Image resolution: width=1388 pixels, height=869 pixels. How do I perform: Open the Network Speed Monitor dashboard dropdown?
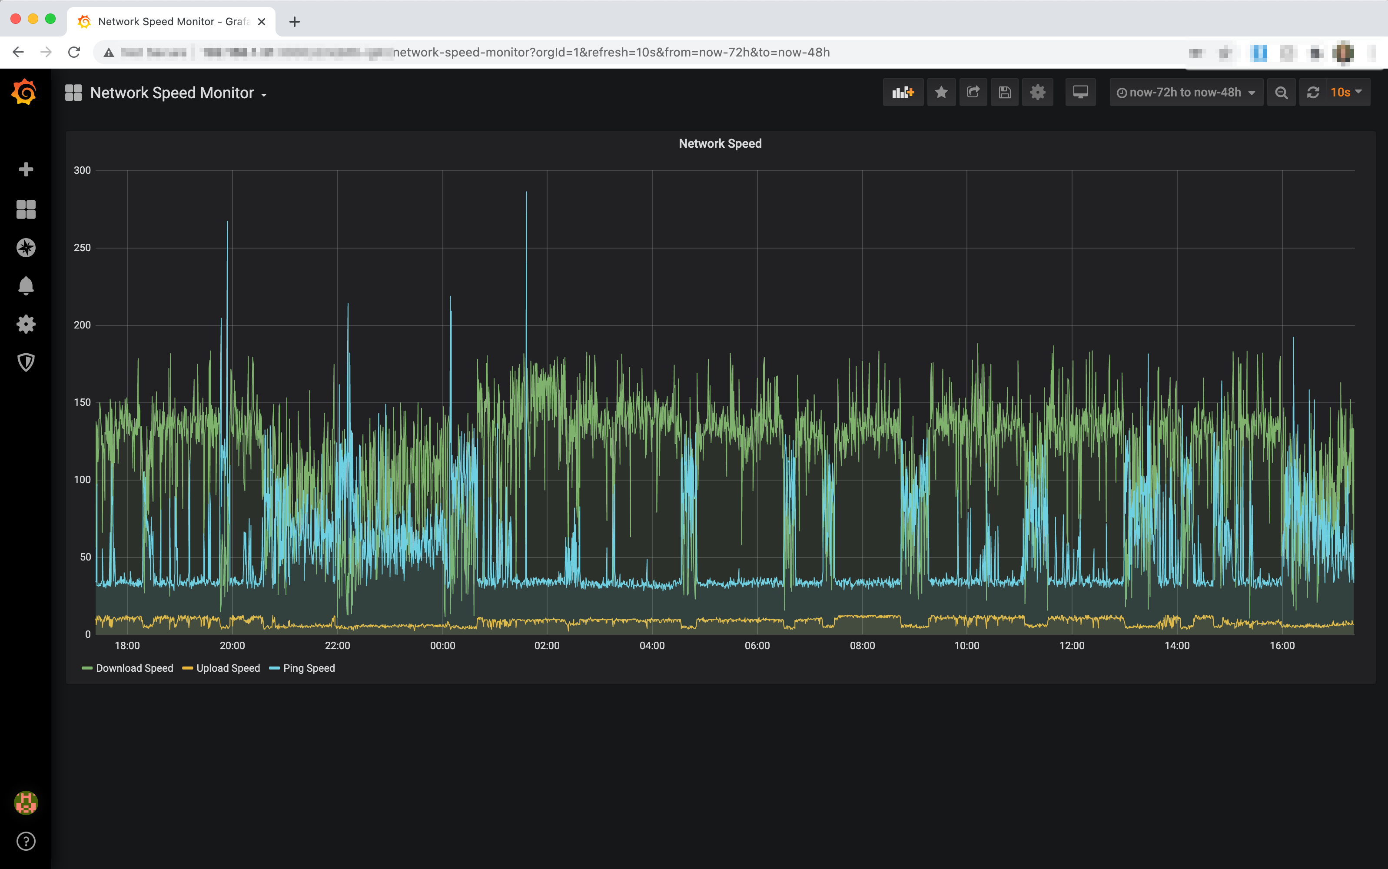click(x=178, y=93)
